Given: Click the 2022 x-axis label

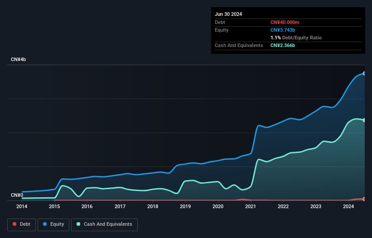Looking at the screenshot, I should coord(283,206).
